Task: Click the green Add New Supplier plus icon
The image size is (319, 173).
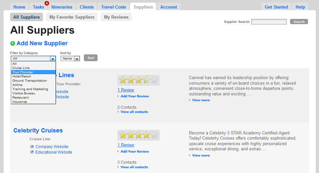Action: [x=12, y=43]
